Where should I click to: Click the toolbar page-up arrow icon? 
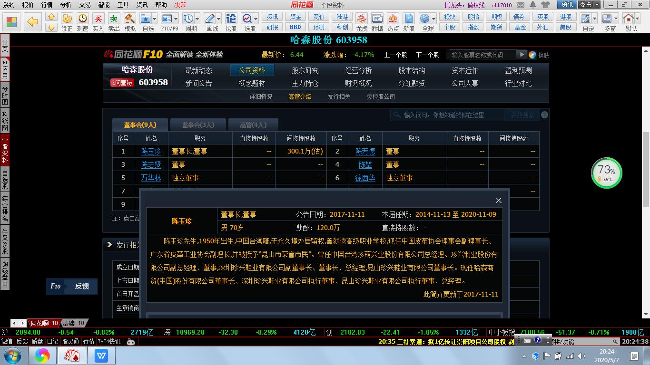tap(51, 17)
